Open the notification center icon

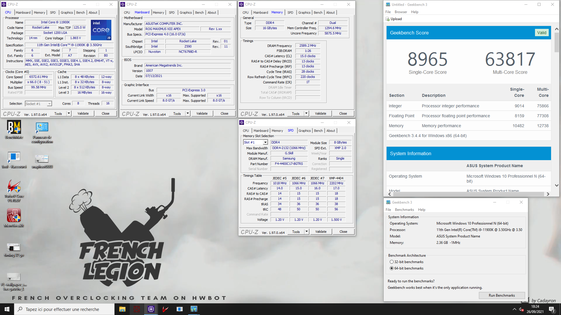click(x=552, y=309)
